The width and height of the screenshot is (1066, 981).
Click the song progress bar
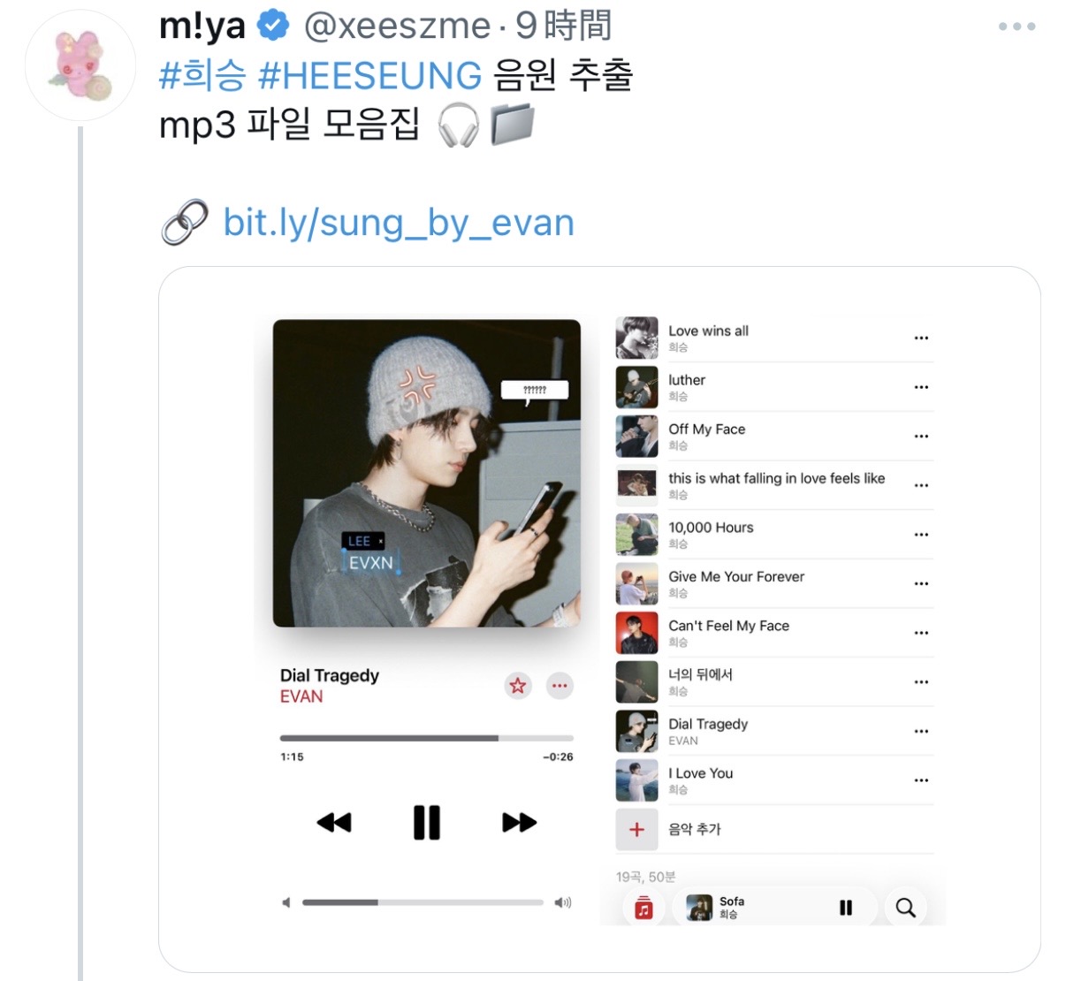(x=427, y=738)
